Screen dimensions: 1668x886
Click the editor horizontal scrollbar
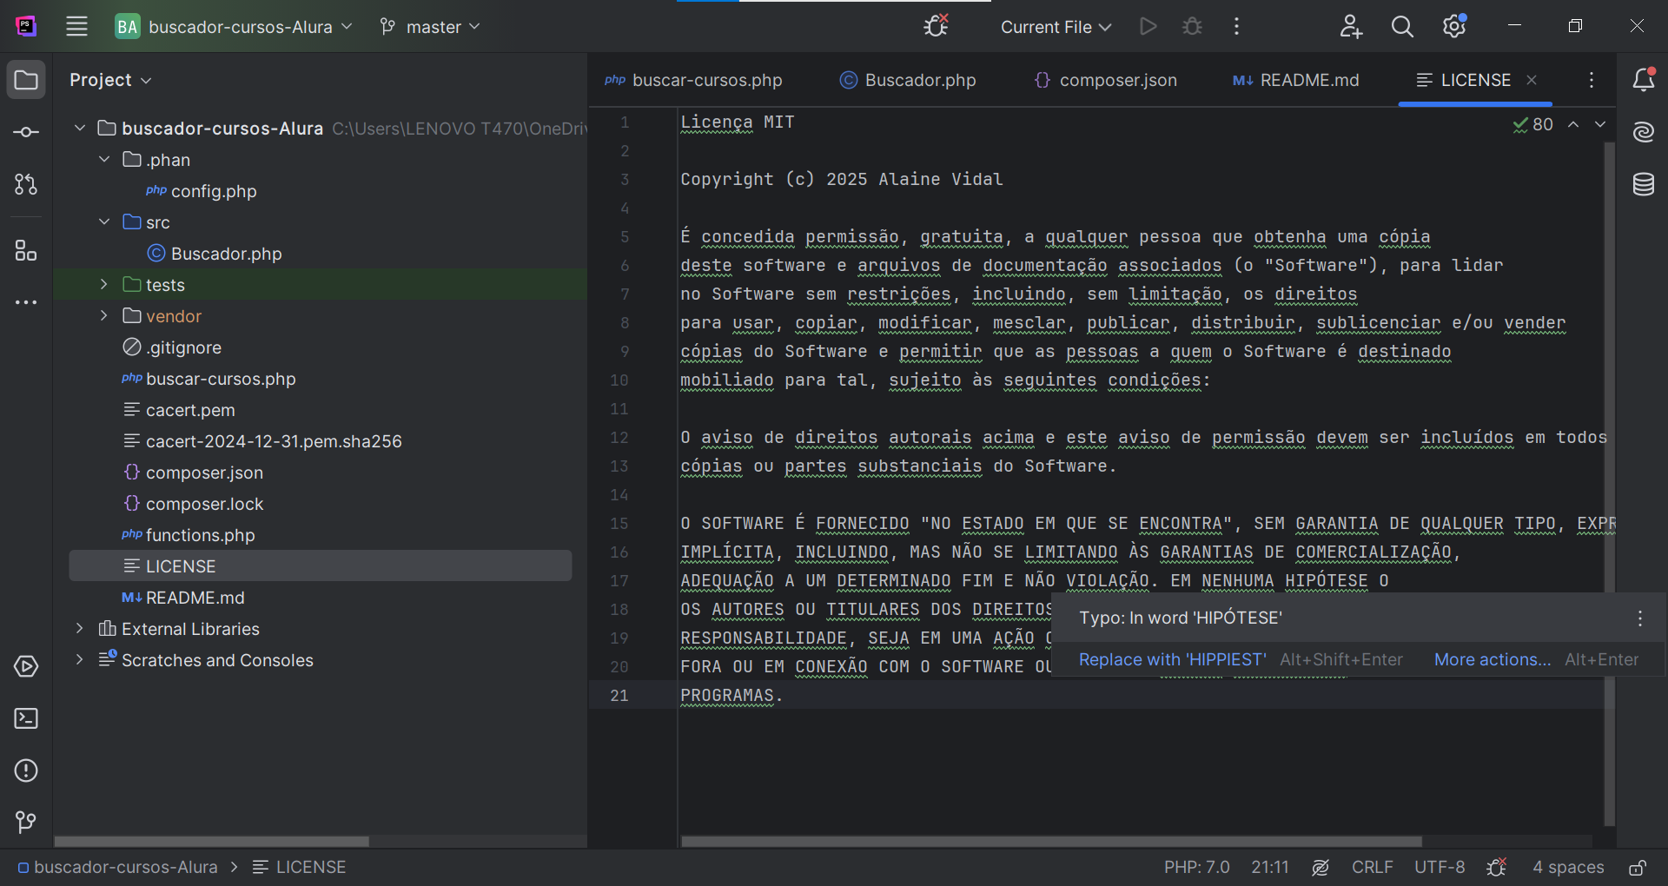coord(1051,841)
